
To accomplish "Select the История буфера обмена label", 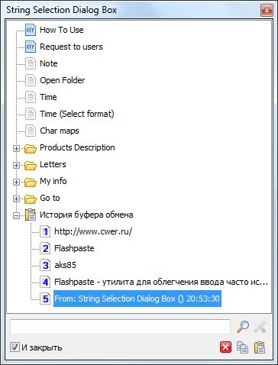I will pyautogui.click(x=86, y=215).
